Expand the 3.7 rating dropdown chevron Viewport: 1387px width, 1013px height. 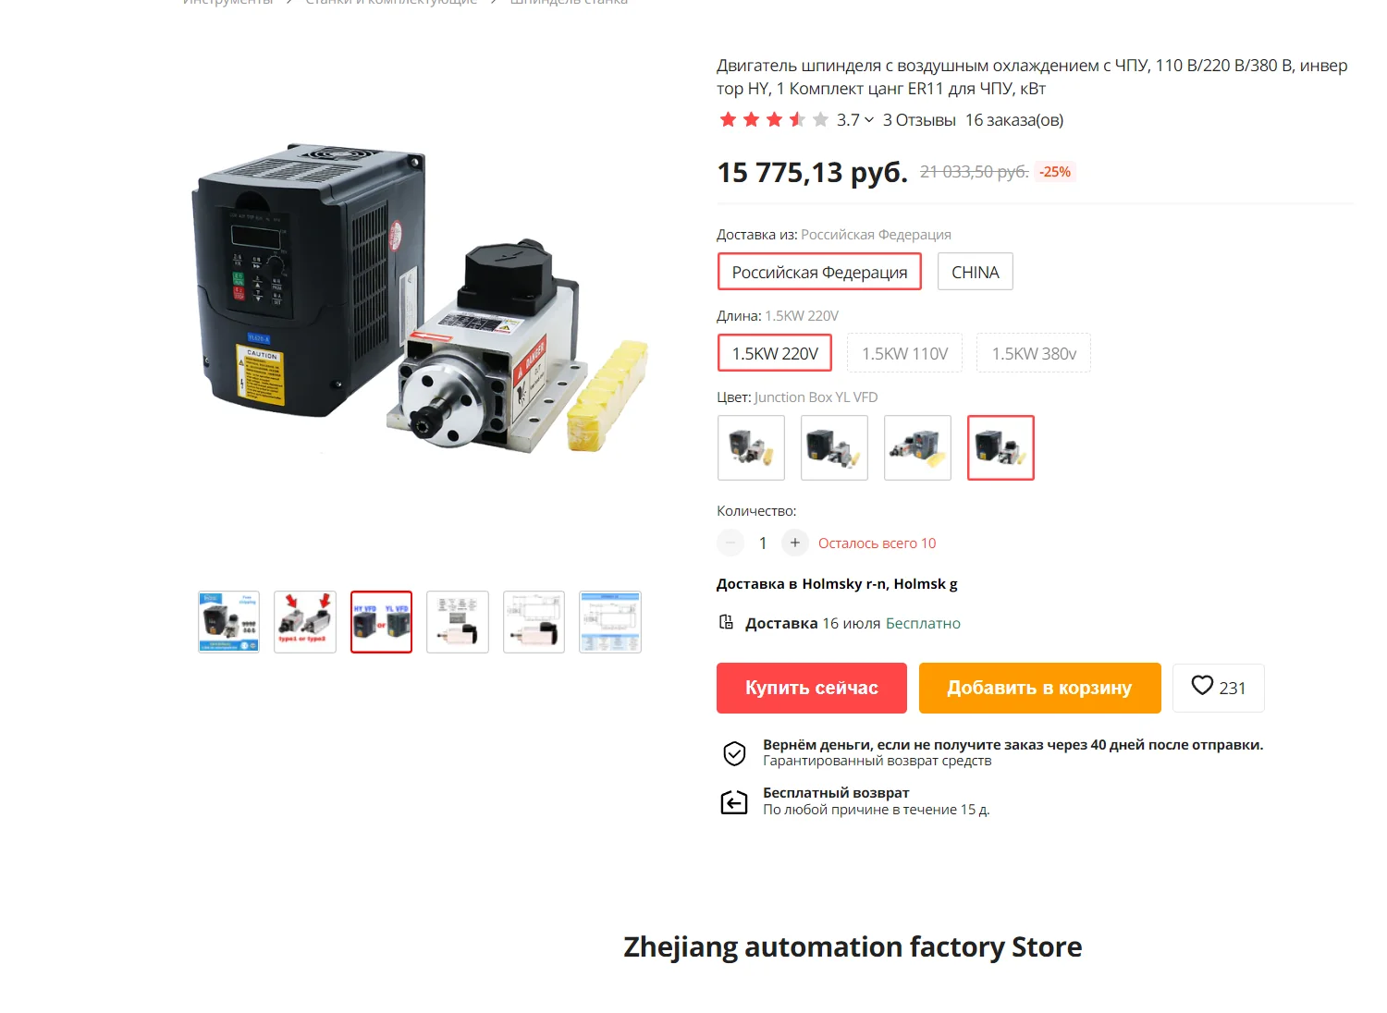869,120
